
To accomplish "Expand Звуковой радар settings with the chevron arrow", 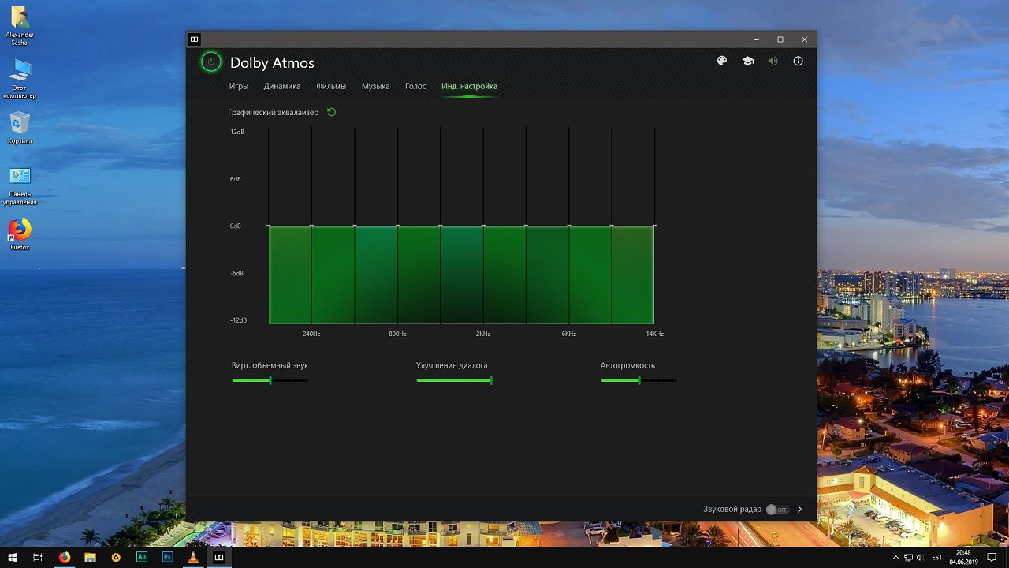I will click(799, 510).
